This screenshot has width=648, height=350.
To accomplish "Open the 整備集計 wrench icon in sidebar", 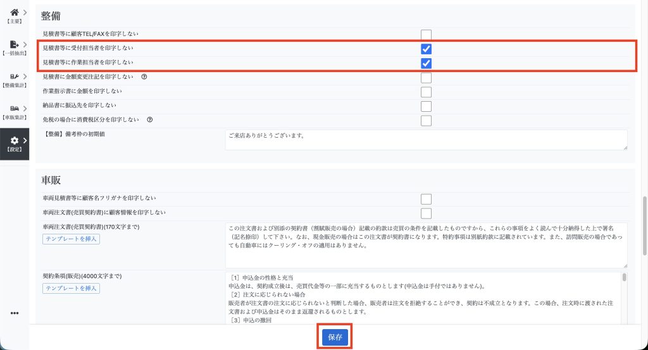I will pyautogui.click(x=14, y=76).
